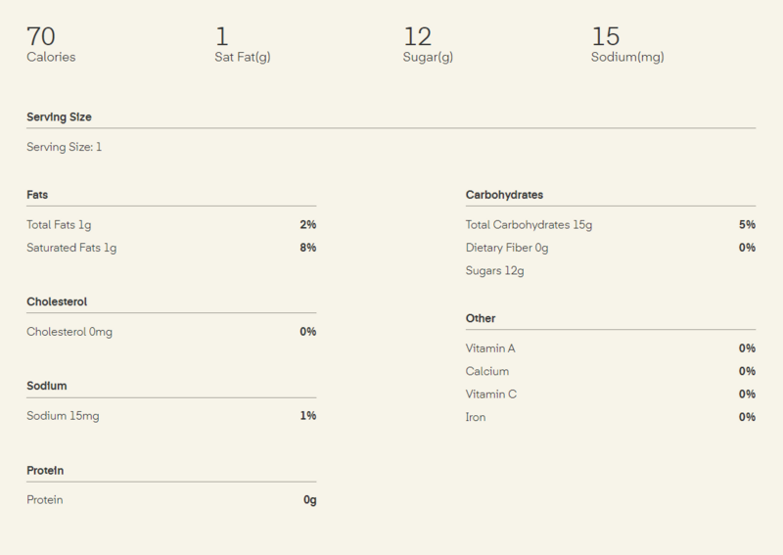The image size is (783, 555).
Task: Click the Sugars 12g row
Action: [x=494, y=270]
